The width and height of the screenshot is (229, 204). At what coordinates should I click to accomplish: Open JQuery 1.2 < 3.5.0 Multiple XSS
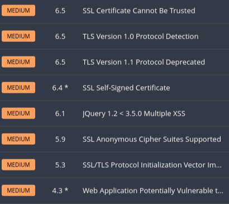tap(134, 113)
